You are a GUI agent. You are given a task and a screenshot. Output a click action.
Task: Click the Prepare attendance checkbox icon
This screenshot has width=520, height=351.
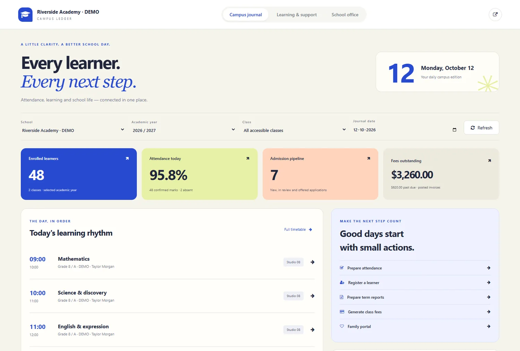click(342, 268)
